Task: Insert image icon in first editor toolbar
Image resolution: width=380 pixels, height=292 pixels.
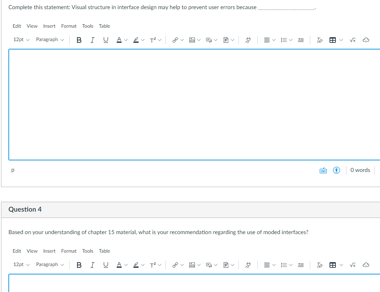Action: (x=192, y=40)
